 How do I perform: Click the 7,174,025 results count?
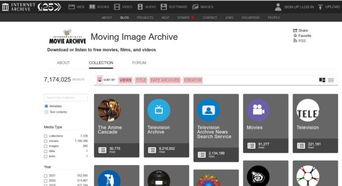coord(57,80)
